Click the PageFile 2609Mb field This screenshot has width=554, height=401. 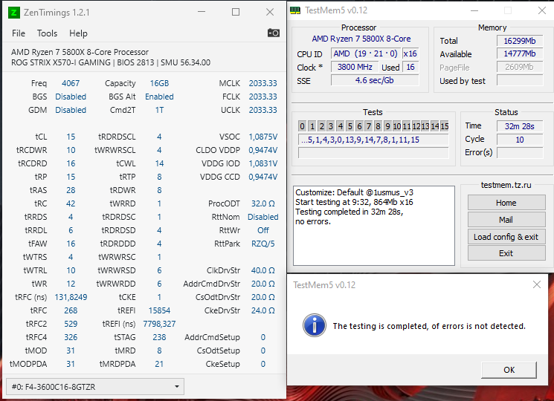click(x=520, y=67)
